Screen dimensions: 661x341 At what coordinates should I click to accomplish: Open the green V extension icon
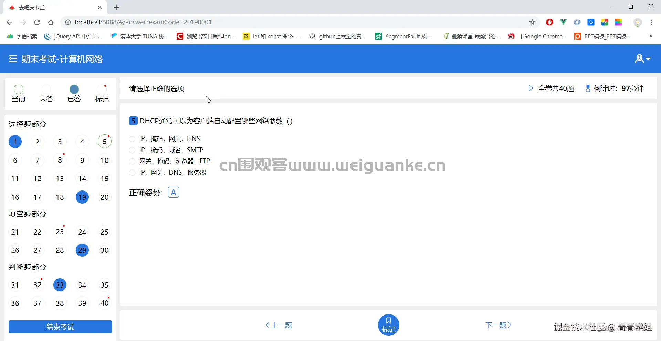click(563, 22)
